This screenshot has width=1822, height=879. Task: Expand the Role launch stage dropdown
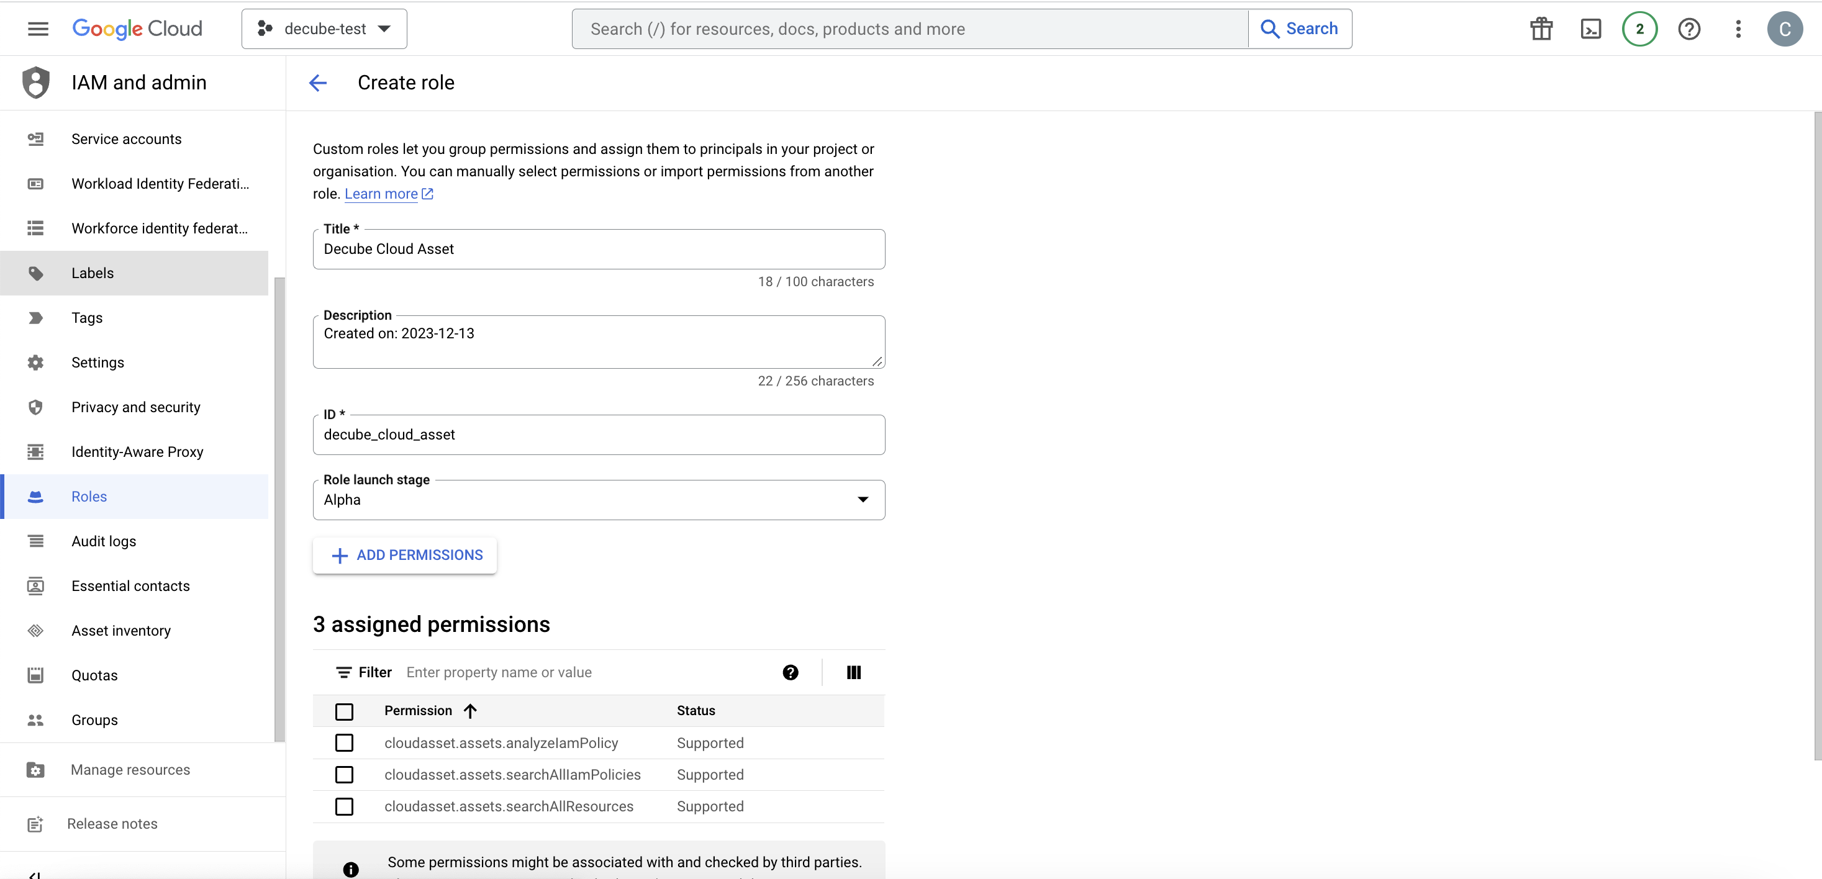click(x=599, y=500)
